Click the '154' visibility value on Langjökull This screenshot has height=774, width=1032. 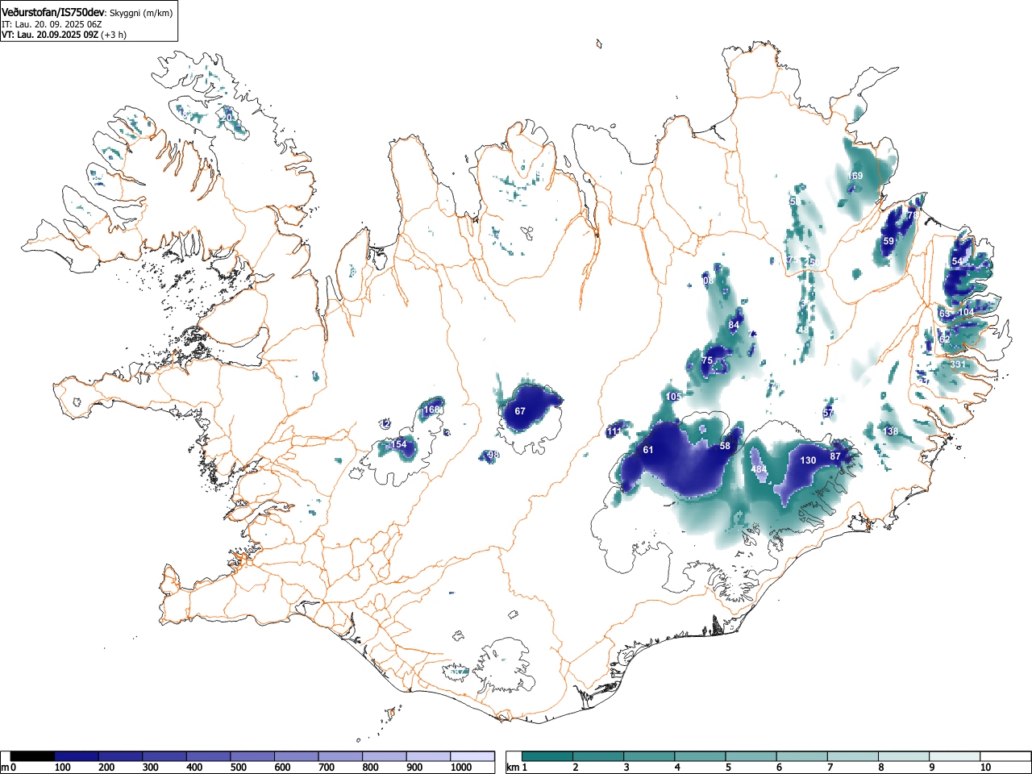click(399, 444)
